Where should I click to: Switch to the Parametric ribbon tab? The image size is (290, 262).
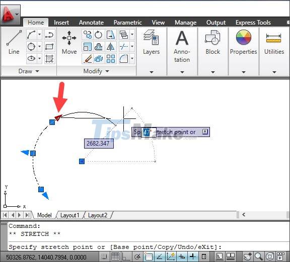pyautogui.click(x=127, y=23)
